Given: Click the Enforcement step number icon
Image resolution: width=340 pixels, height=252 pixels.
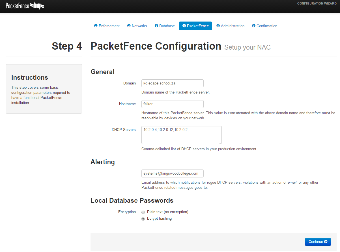Looking at the screenshot, I should pos(96,26).
